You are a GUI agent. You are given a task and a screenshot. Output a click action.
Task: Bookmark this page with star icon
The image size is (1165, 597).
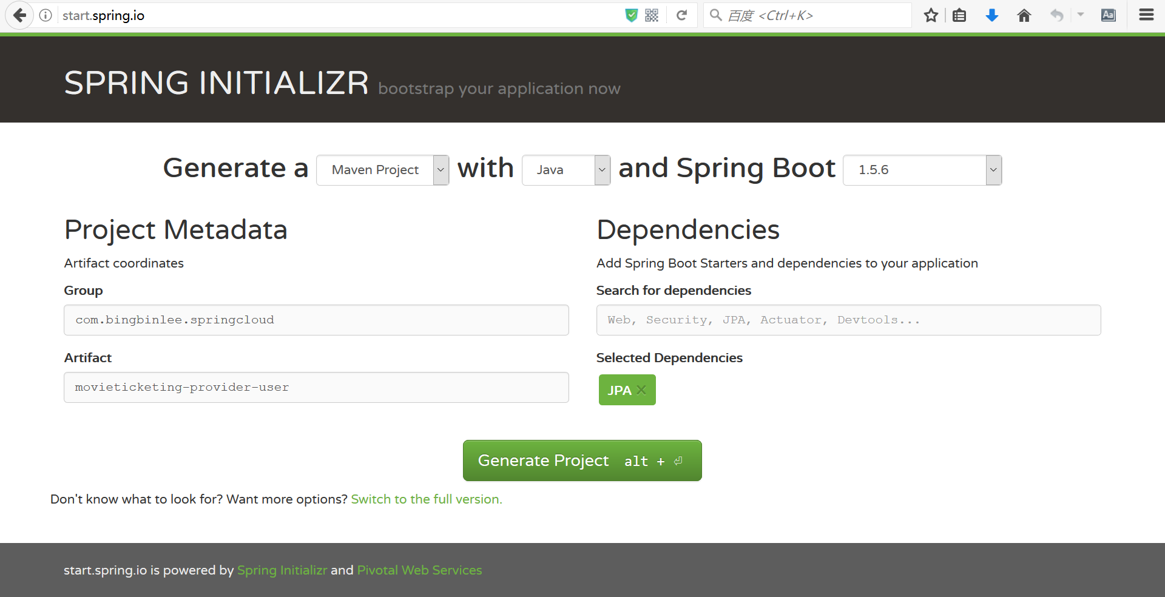pyautogui.click(x=931, y=15)
